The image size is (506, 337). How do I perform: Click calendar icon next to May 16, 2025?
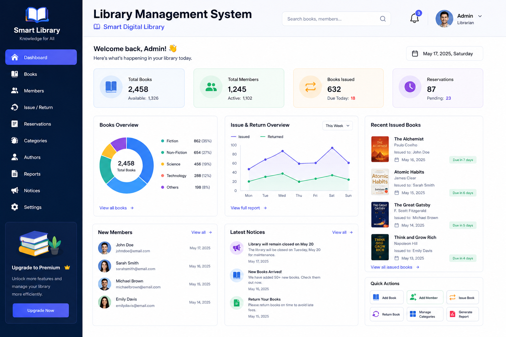(397, 160)
